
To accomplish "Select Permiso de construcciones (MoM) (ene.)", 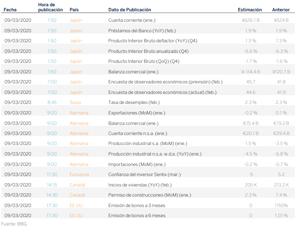I will tap(148, 195).
